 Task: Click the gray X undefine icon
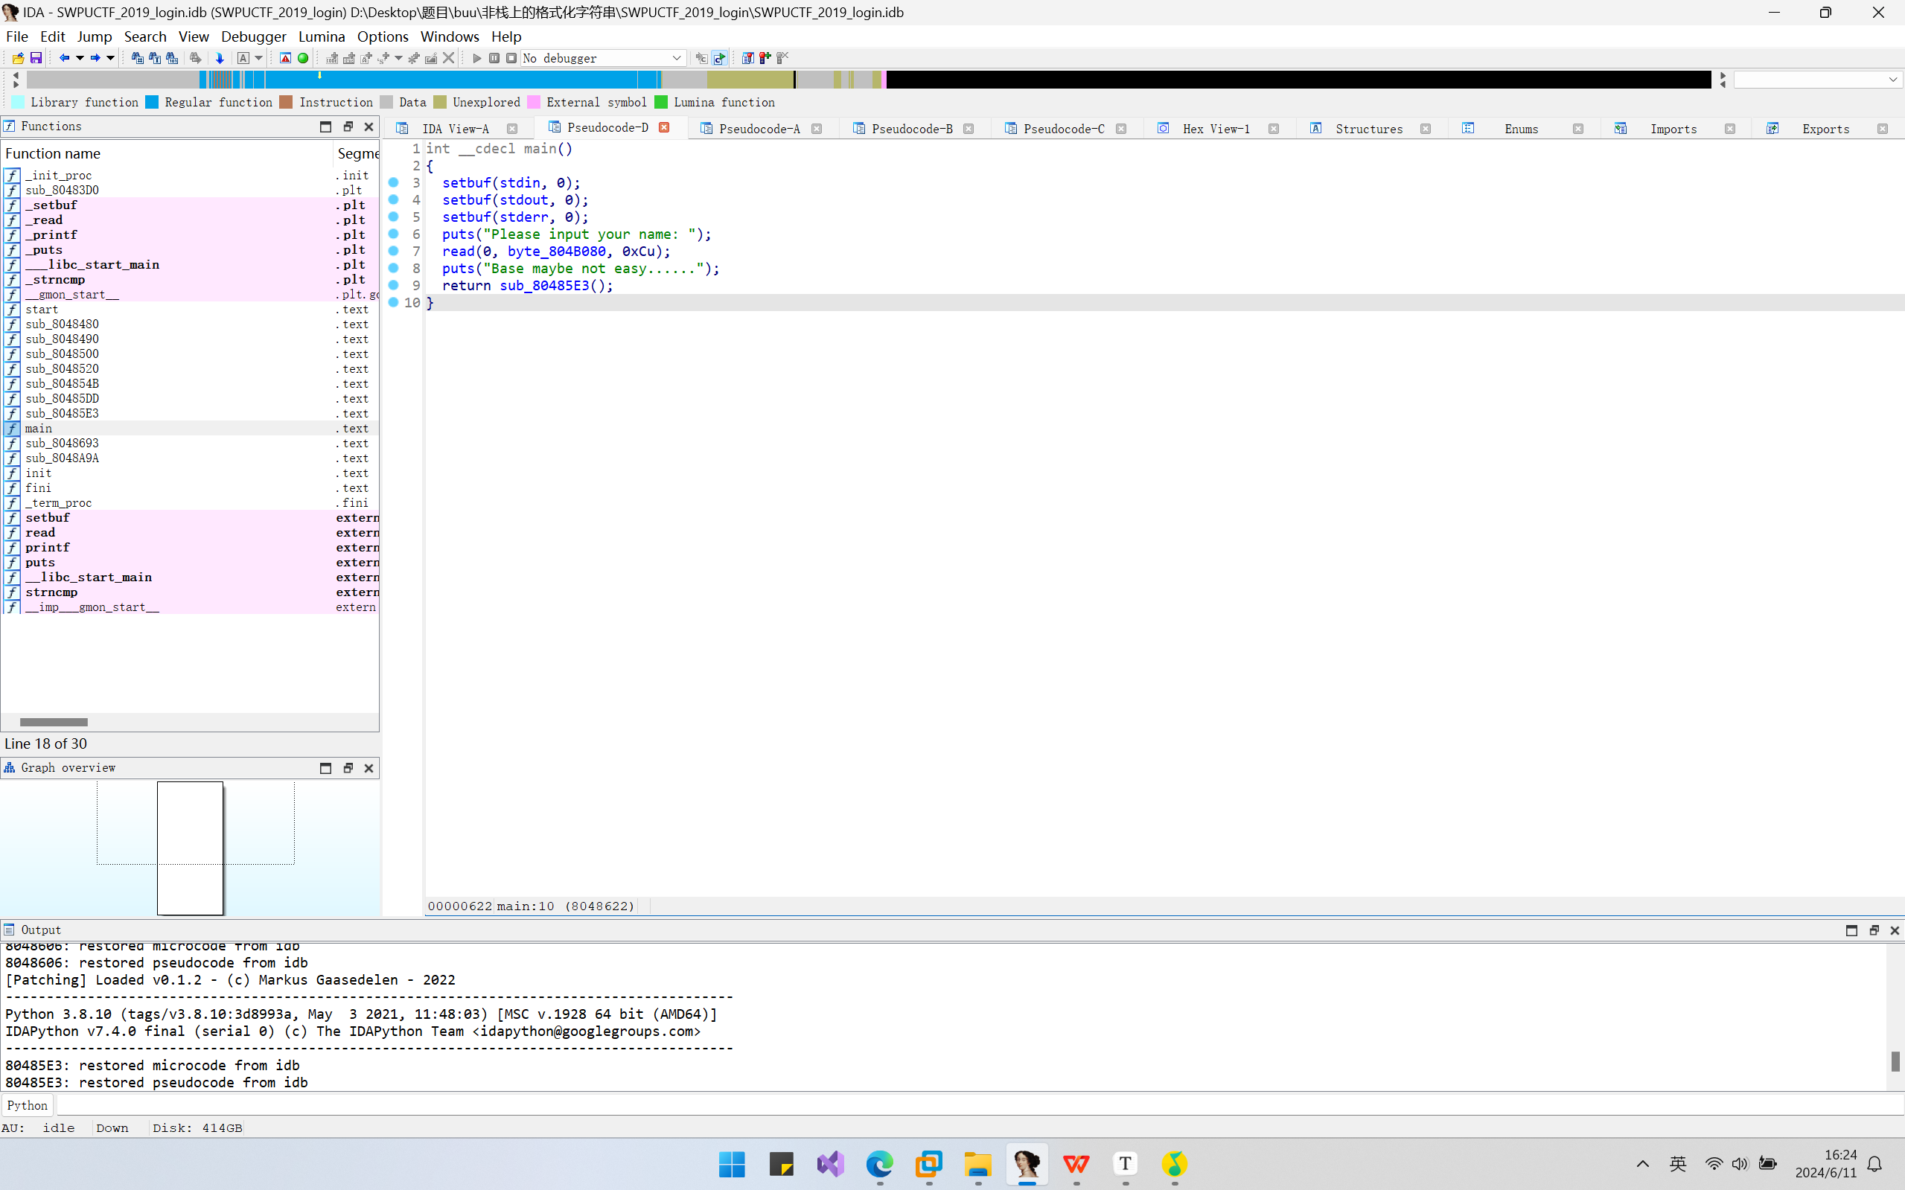pos(449,58)
